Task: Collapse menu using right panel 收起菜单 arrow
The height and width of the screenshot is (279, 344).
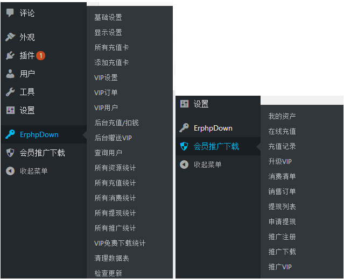Action: (184, 164)
